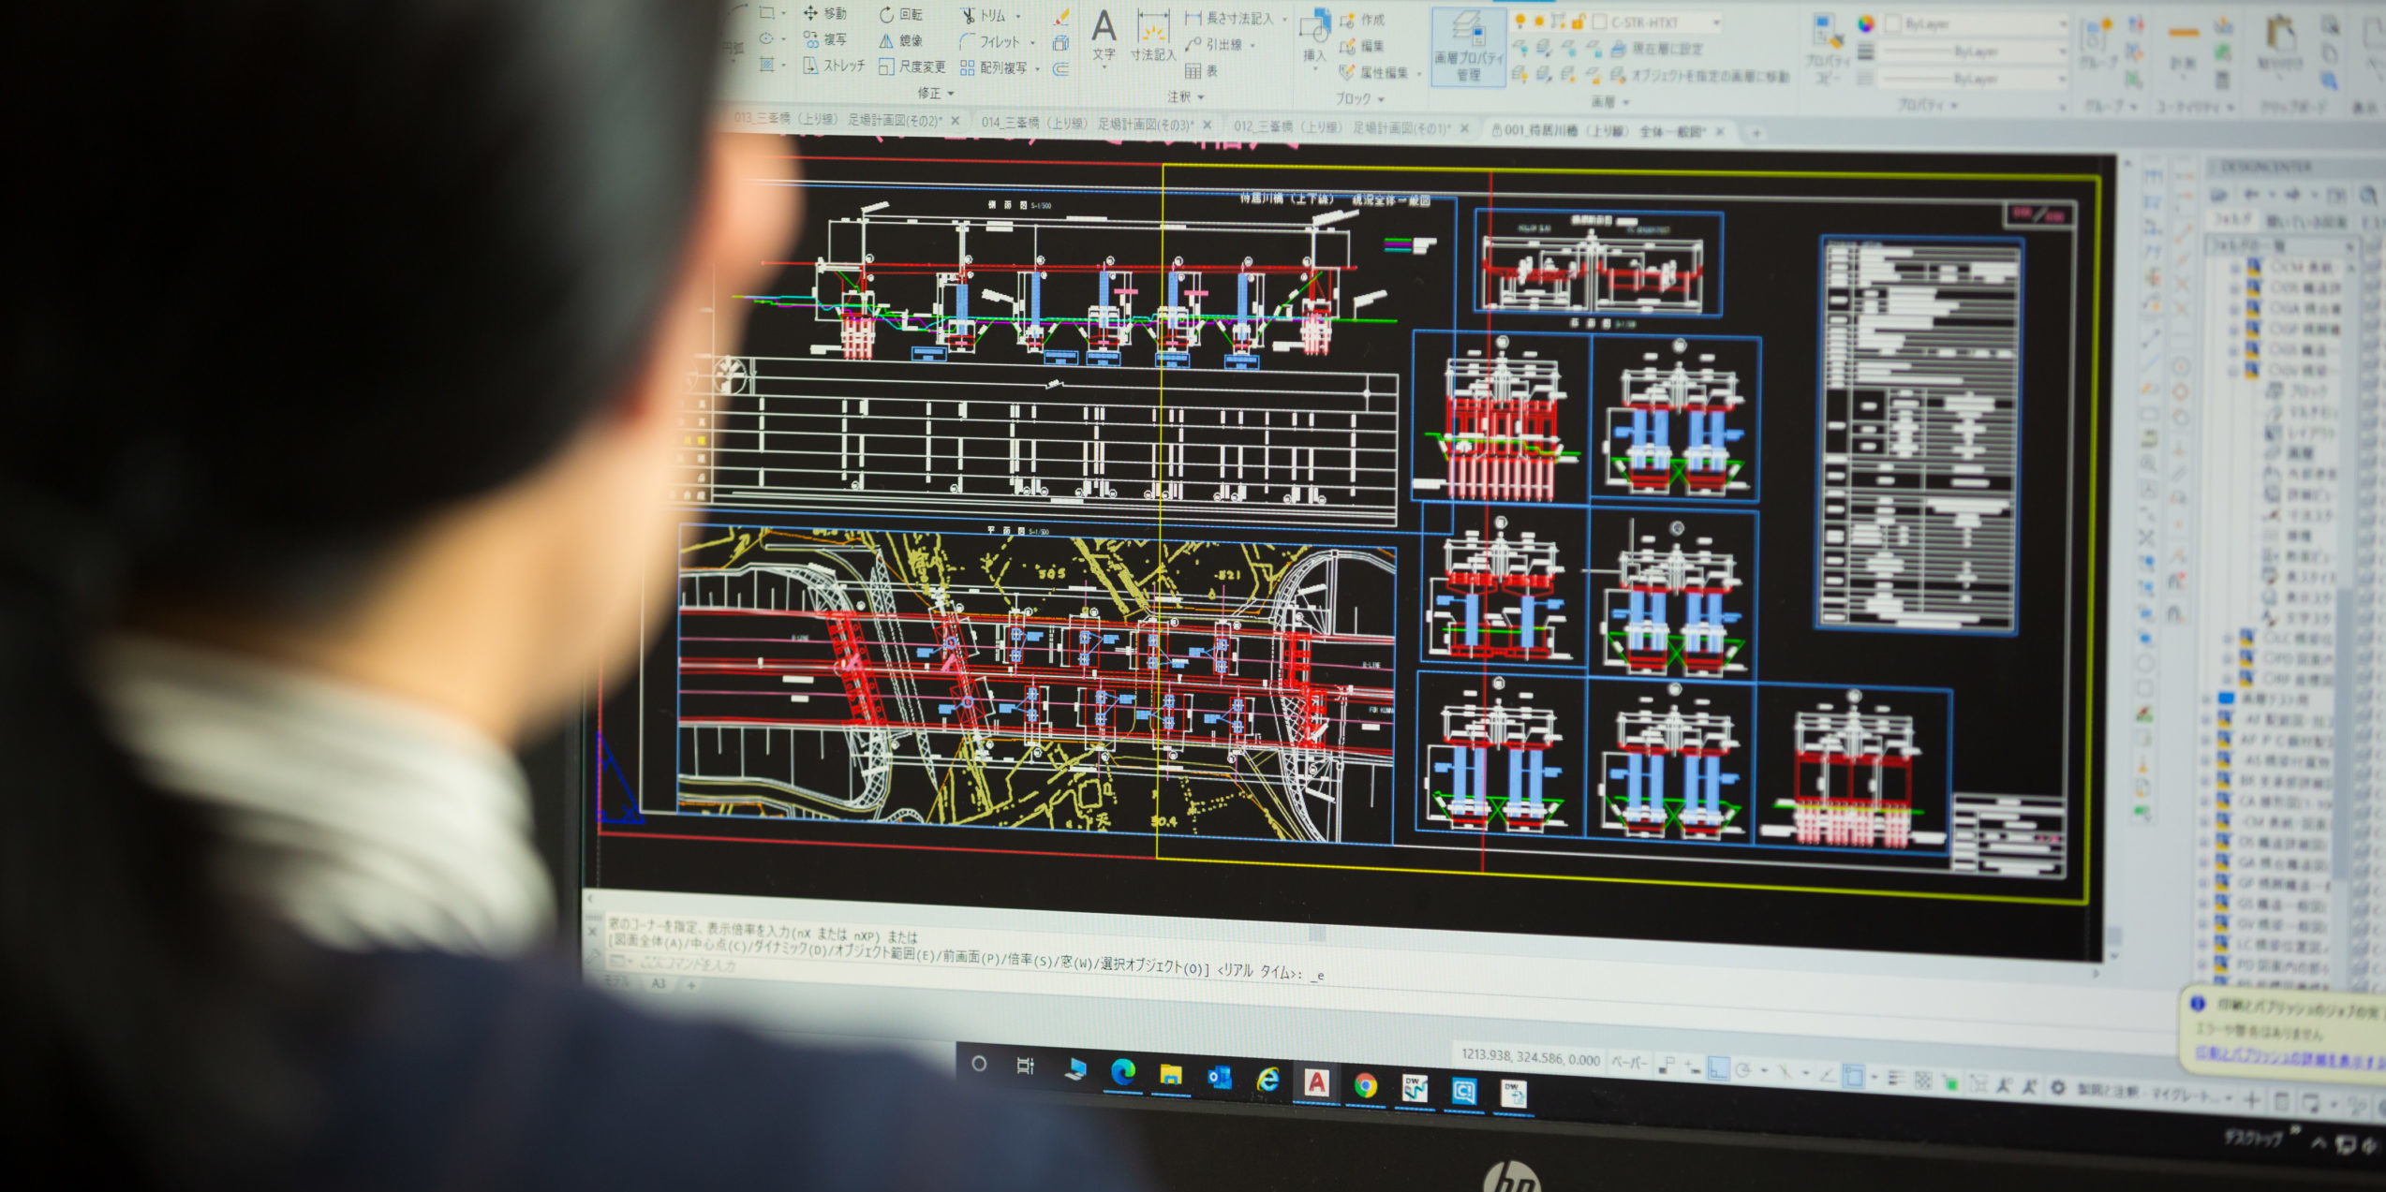Switch to 012_三峯橋 足場計画図(その1) tab
The width and height of the screenshot is (2386, 1192).
coord(1341,126)
